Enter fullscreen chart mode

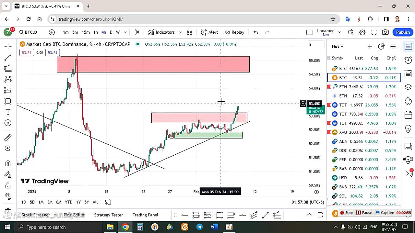(374, 32)
